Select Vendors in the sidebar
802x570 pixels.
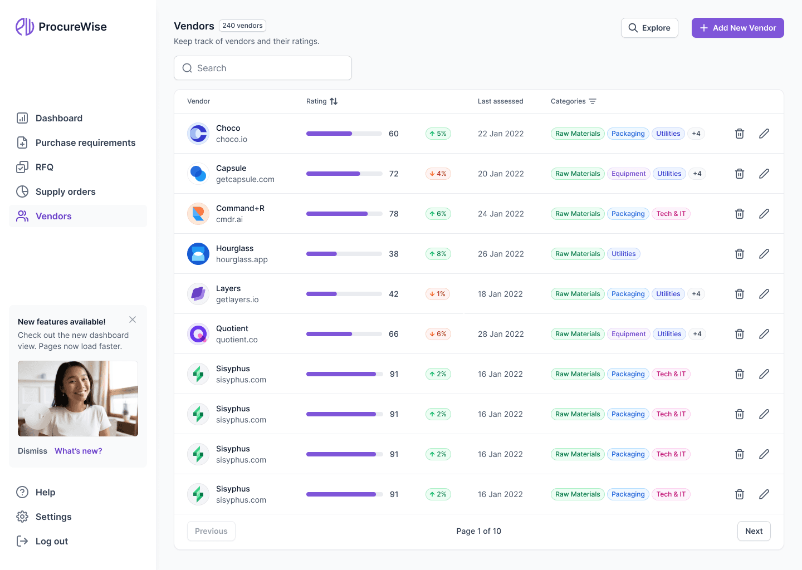click(78, 216)
